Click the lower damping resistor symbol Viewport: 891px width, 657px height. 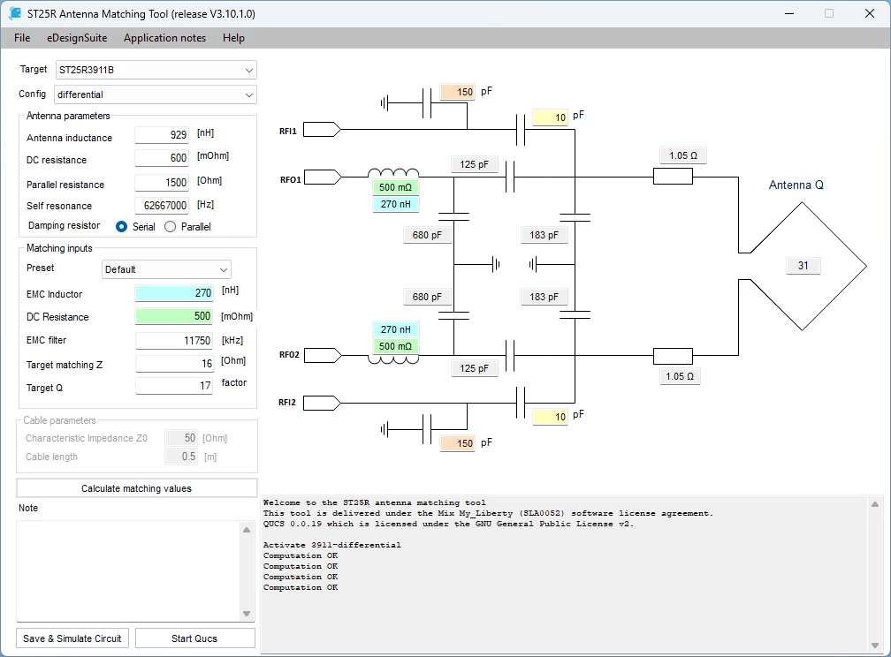pos(673,356)
